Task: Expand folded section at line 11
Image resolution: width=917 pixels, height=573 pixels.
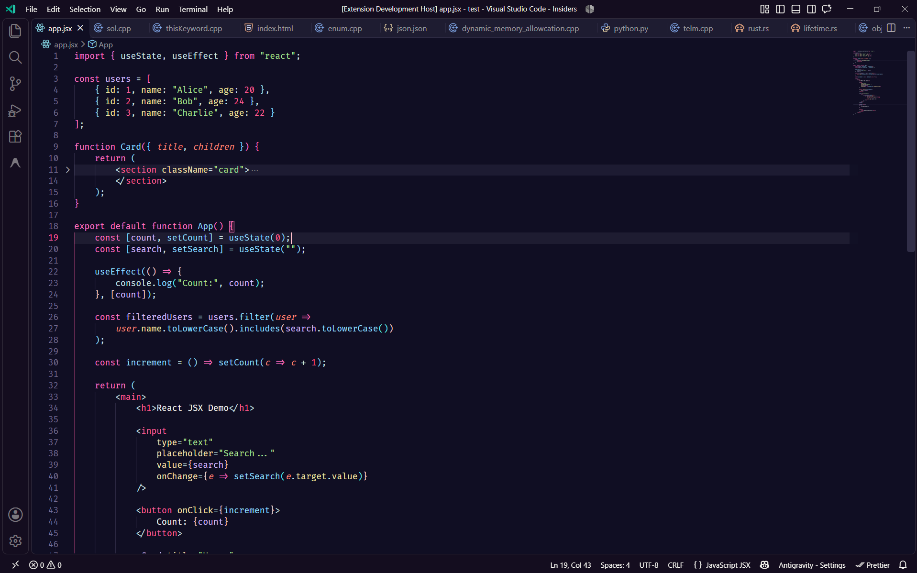Action: (68, 170)
